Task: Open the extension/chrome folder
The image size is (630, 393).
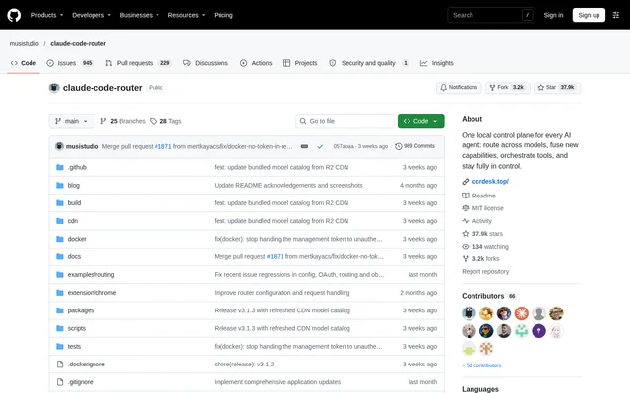Action: coord(92,293)
